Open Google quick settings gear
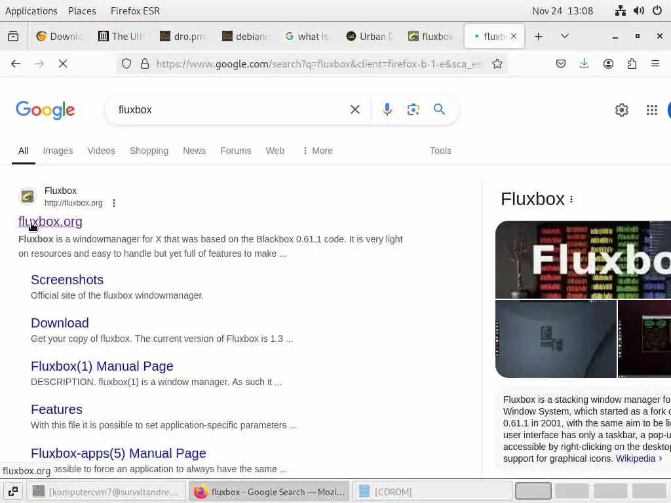Viewport: 671px width, 503px height. (621, 110)
